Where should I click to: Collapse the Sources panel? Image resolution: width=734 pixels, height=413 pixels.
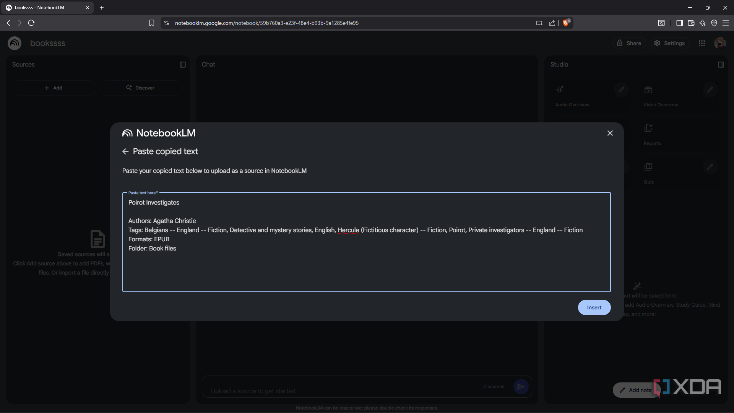183,65
